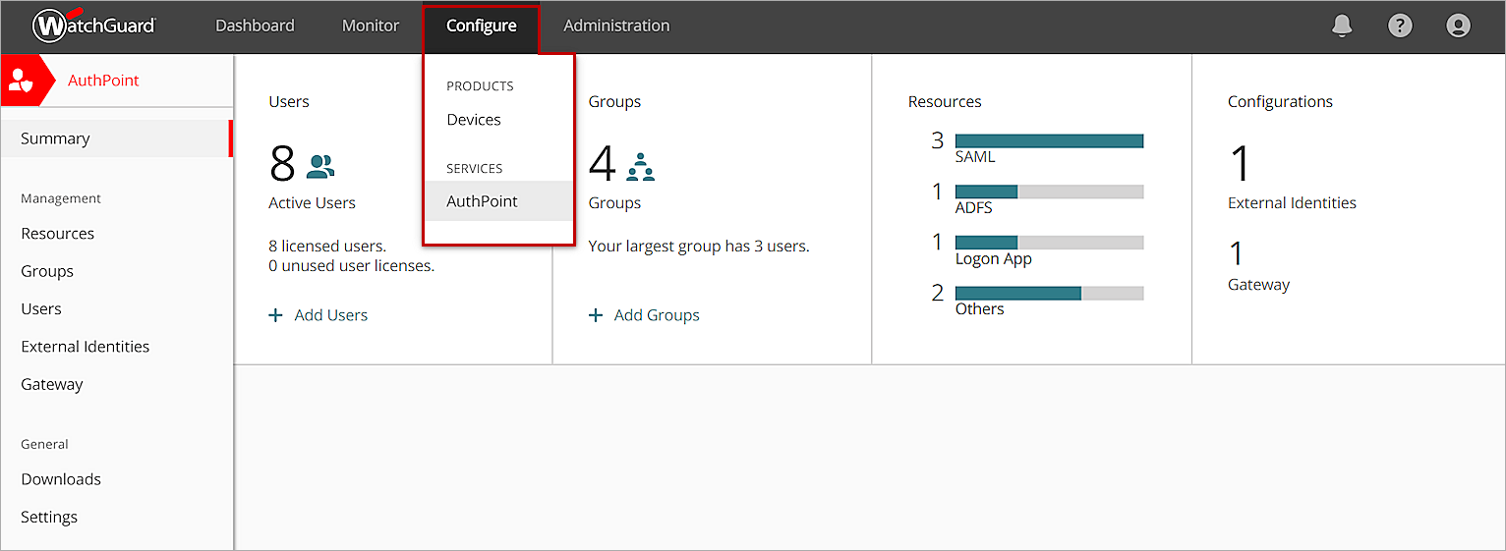Viewport: 1506px width, 551px height.
Task: Open the user account profile icon
Action: click(1459, 27)
